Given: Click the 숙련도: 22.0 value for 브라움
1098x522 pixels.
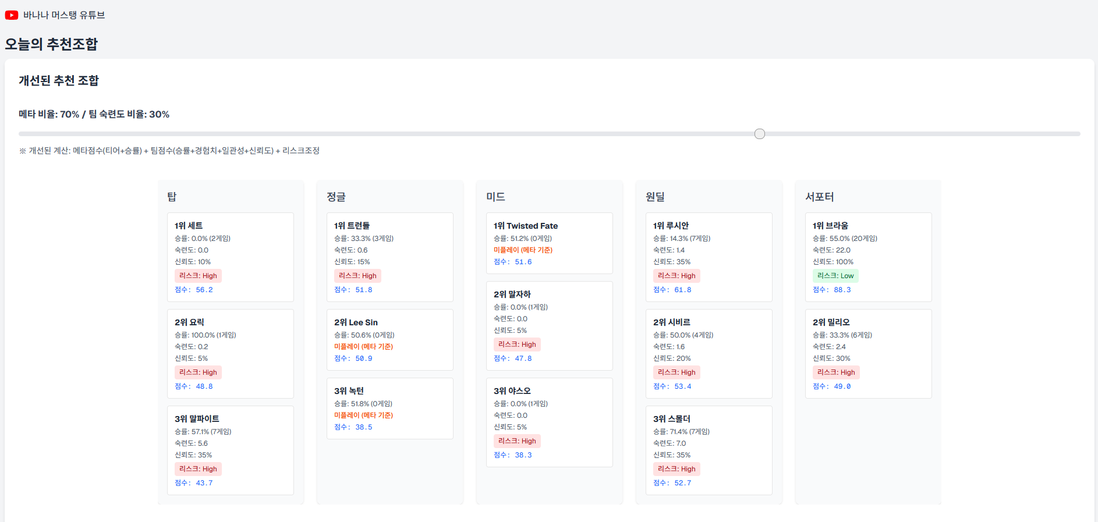Looking at the screenshot, I should (x=831, y=250).
